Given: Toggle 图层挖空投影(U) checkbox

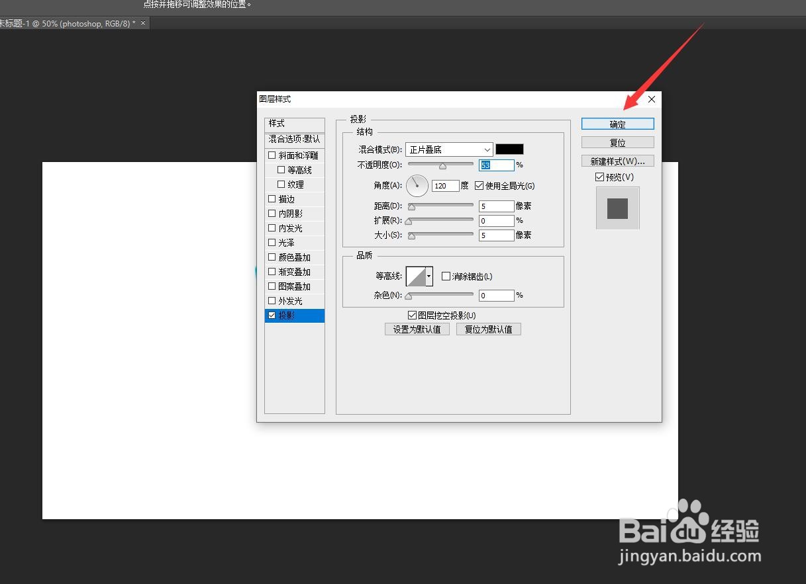Looking at the screenshot, I should point(412,315).
